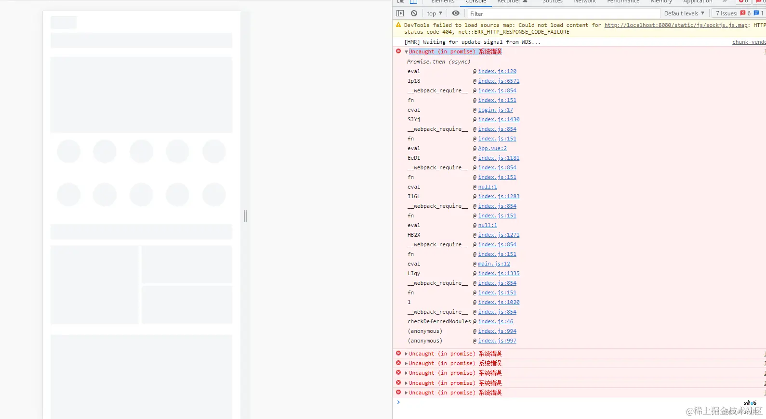This screenshot has height=419, width=766.
Task: Grab the device viewport resize handle
Action: click(x=245, y=216)
